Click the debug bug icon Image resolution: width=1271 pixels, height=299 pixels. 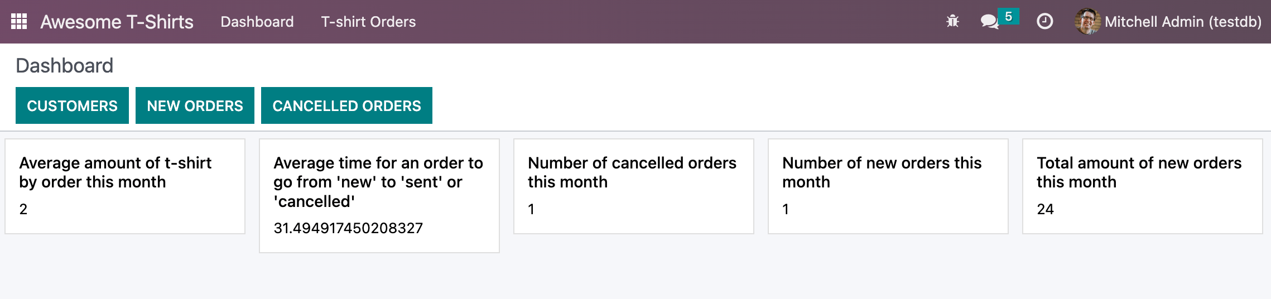[x=952, y=22]
